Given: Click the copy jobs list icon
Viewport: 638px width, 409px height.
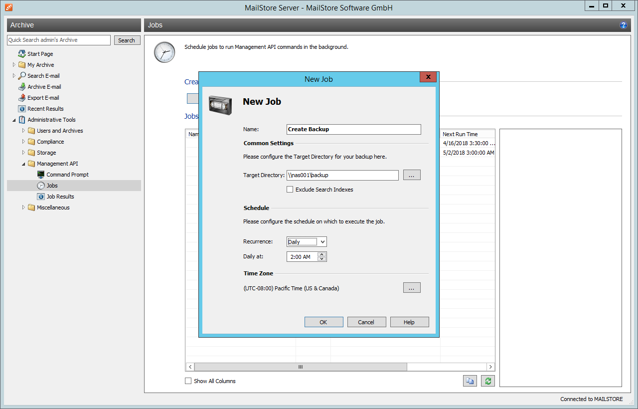Looking at the screenshot, I should (470, 381).
